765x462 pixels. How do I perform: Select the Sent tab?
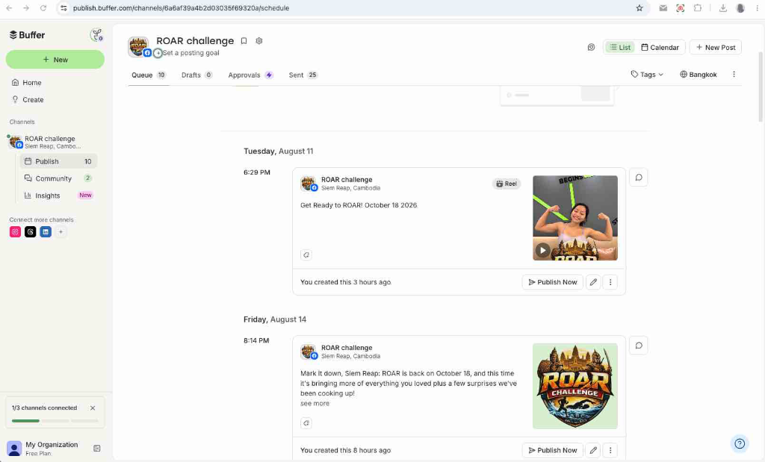click(303, 75)
